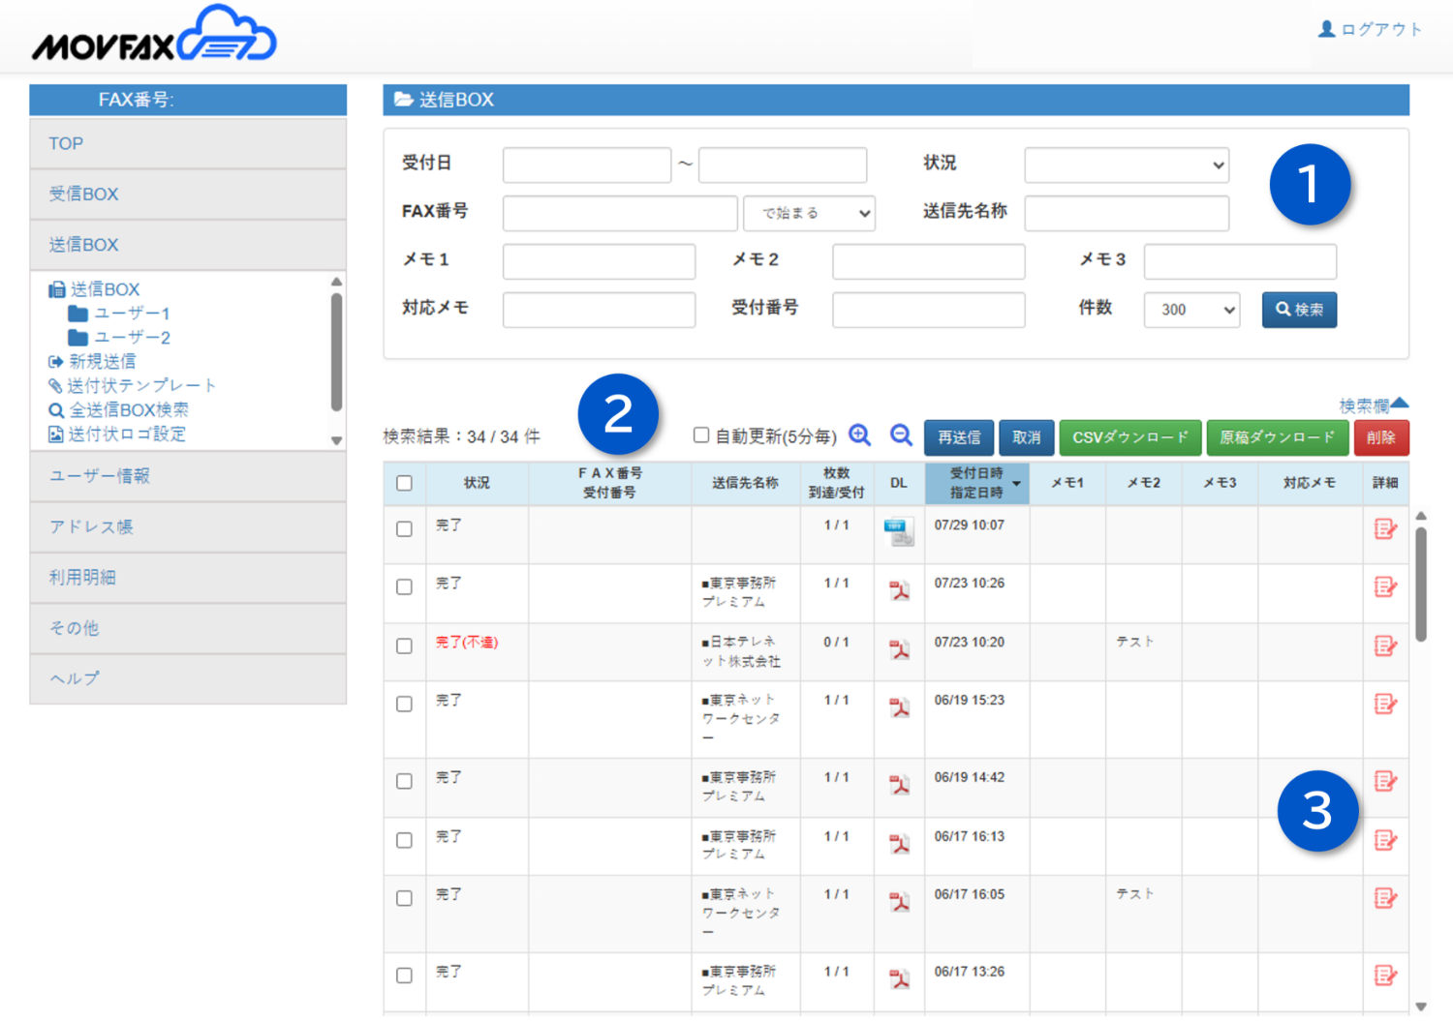
Task: Click the 取消 cancel button
Action: tap(1027, 437)
